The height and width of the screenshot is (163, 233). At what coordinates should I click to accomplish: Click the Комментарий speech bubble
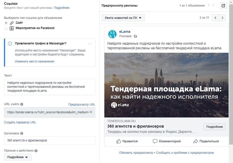(x=155, y=141)
